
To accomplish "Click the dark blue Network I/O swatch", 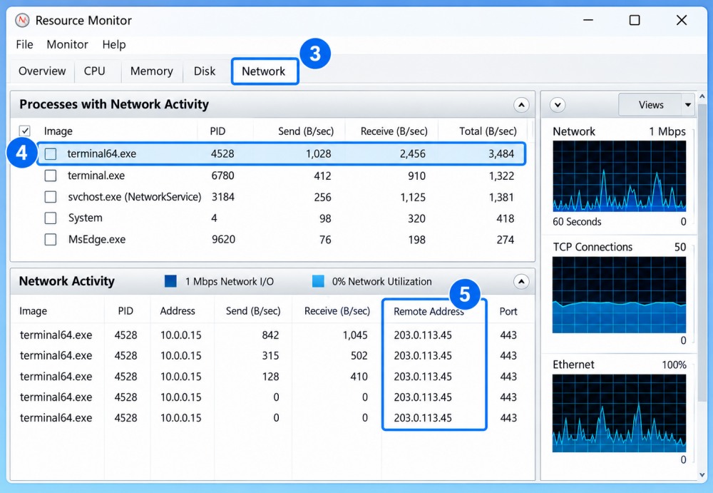I will click(x=170, y=281).
